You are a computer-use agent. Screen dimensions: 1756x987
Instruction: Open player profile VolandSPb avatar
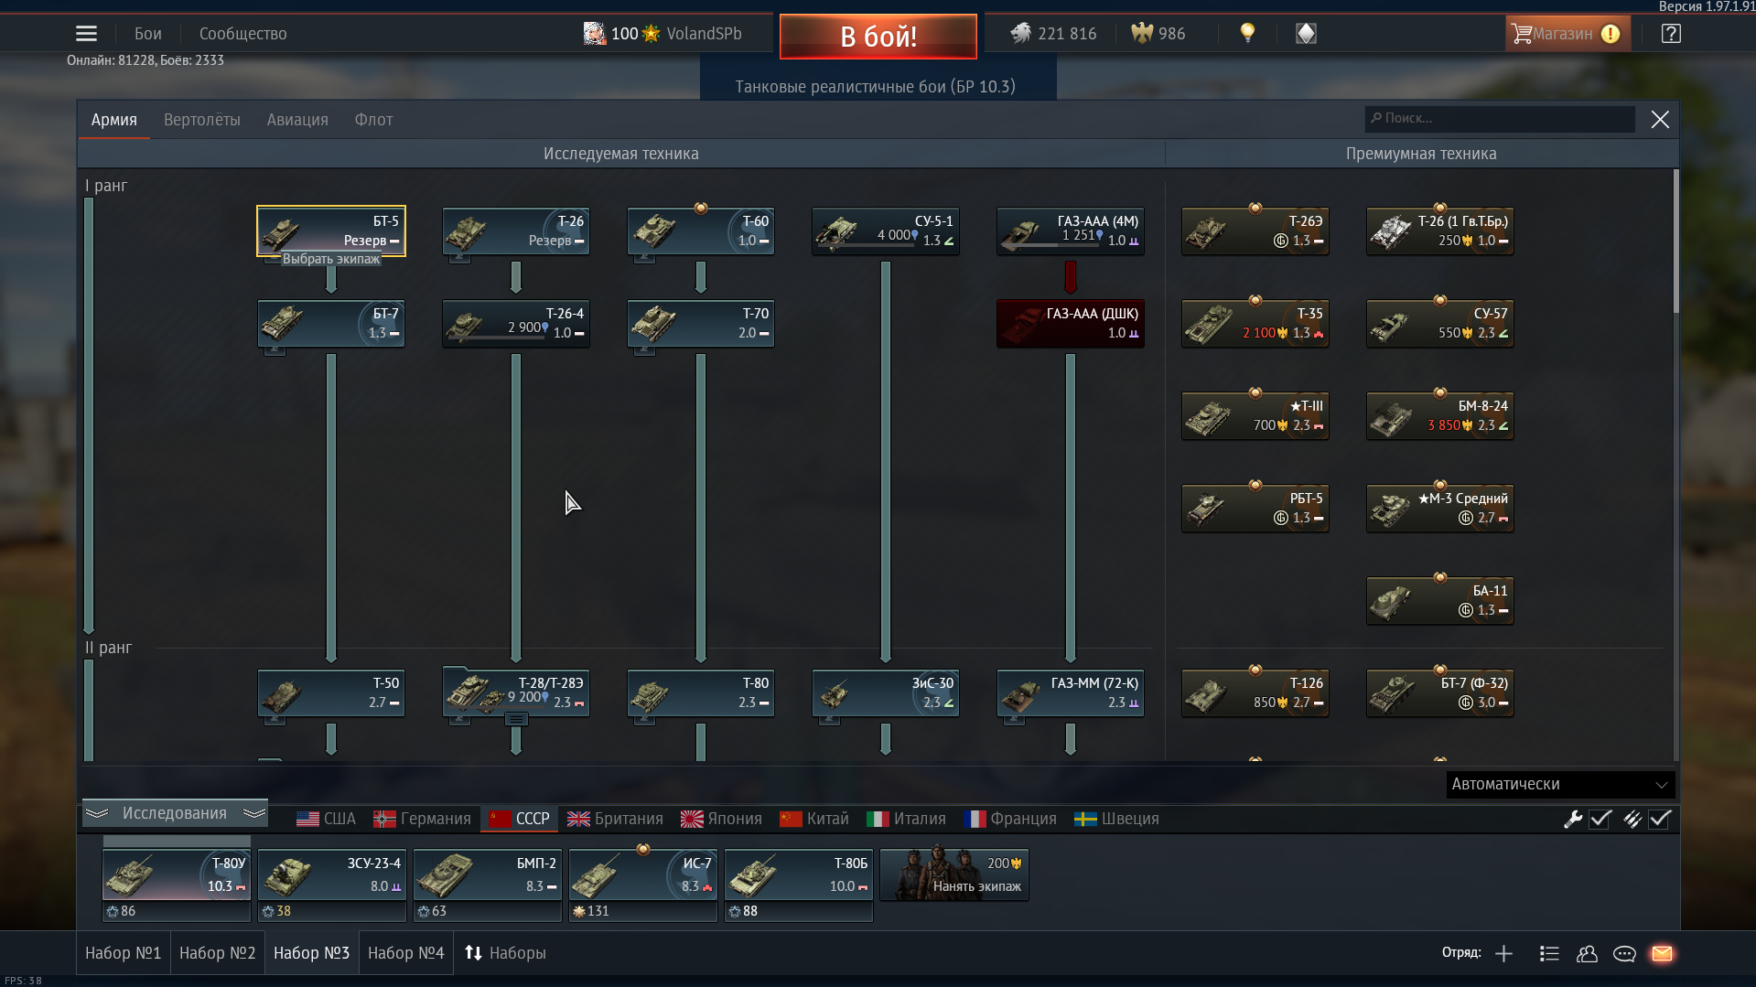(595, 34)
